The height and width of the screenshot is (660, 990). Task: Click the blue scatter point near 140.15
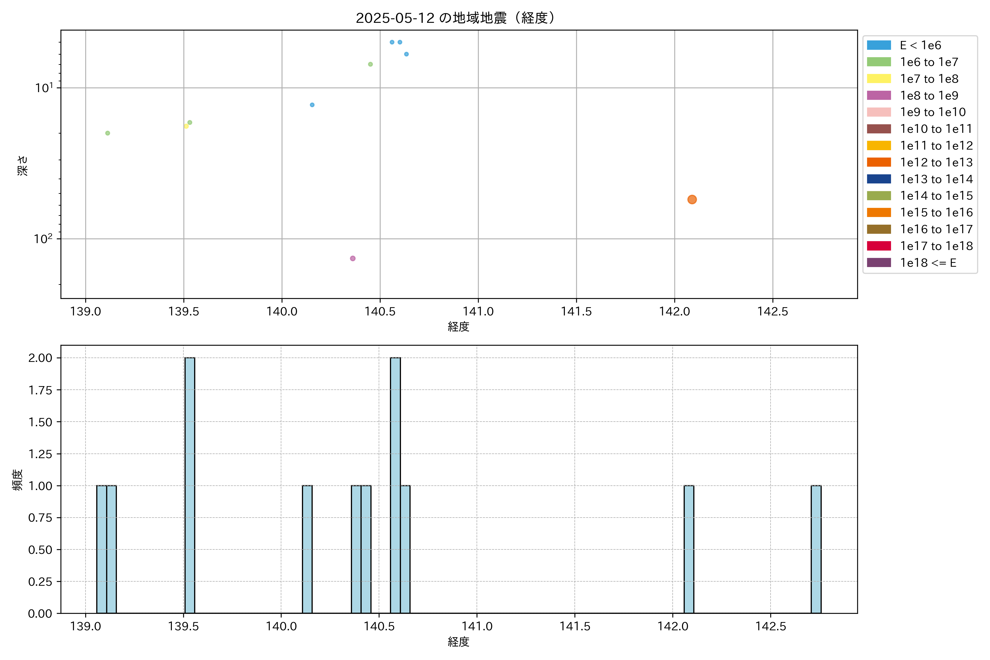[x=312, y=105]
